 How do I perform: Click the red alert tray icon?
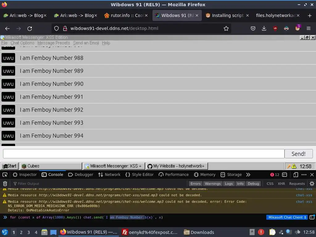261,232
